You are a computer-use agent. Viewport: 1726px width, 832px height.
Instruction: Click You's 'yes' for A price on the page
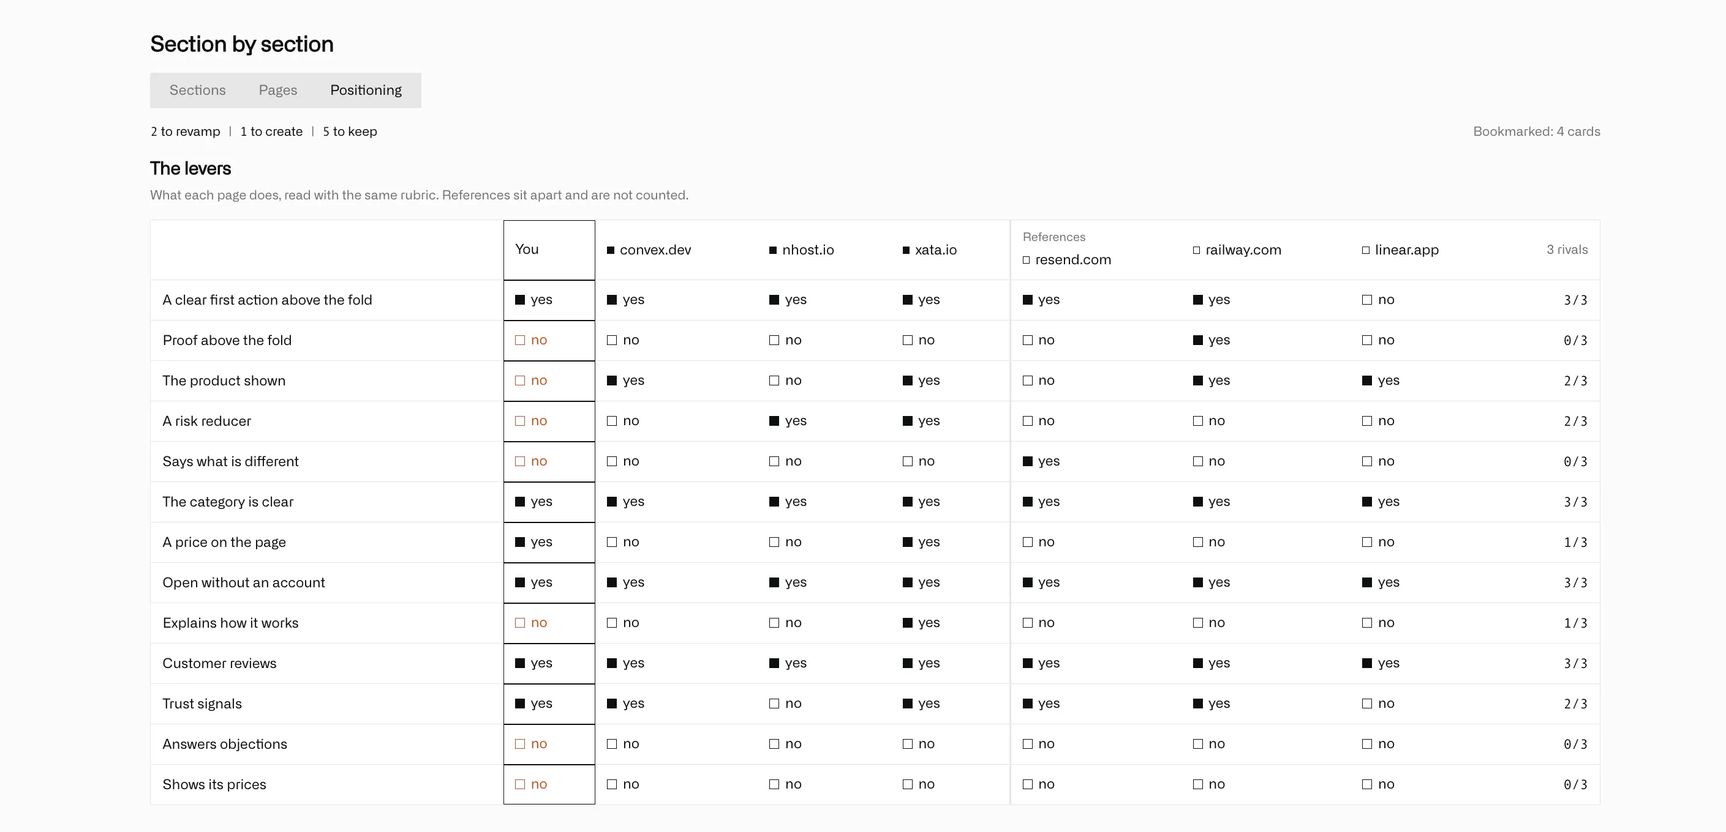533,542
